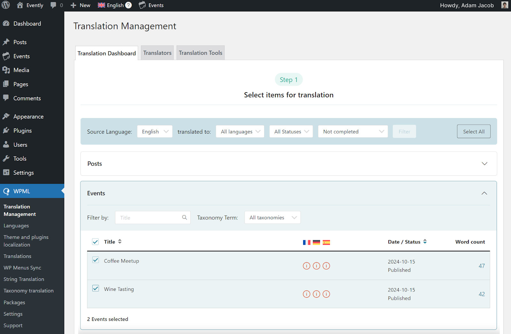
Task: Click the WordPress logo in the admin bar
Action: [5, 5]
